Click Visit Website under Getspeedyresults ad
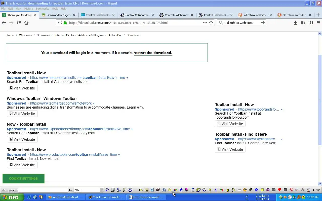Viewport: 322px width, 201px height. 22,88
